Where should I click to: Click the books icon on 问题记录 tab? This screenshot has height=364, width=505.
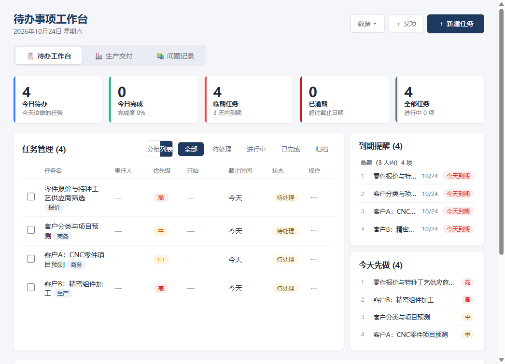pyautogui.click(x=160, y=56)
